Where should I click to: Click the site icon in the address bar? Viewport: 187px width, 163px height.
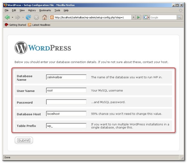click(x=52, y=17)
